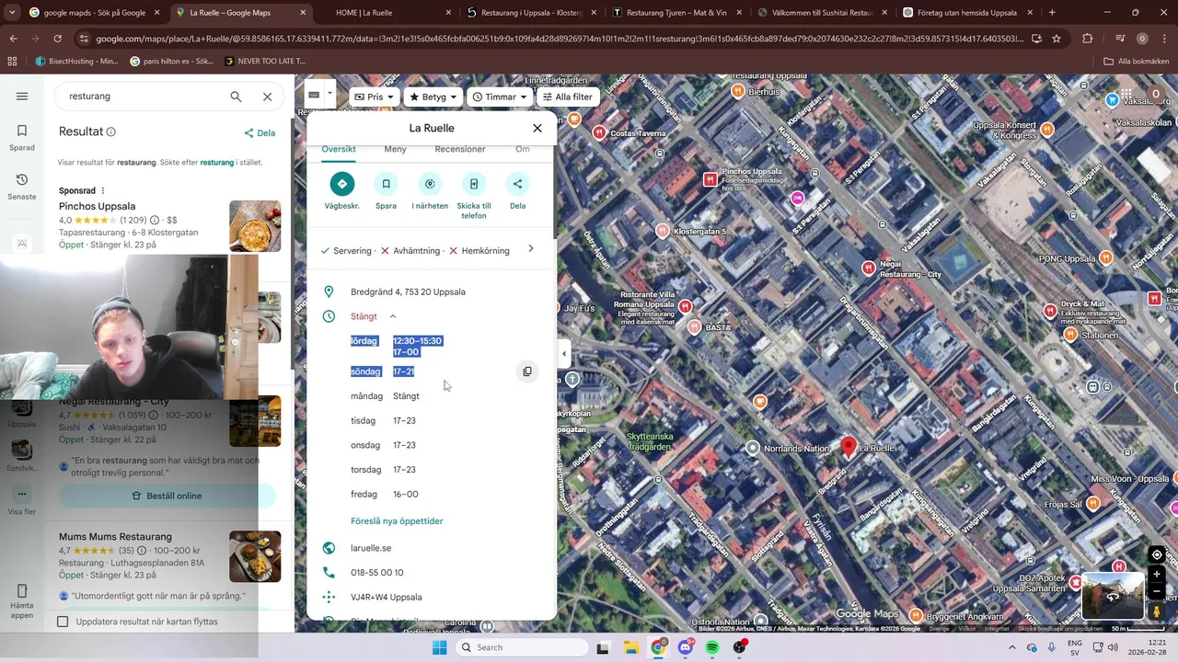Viewport: 1178px width, 662px height.
Task: Tick 'Uppdatera resultat när kartan flyttas' checkbox
Action: tap(63, 622)
